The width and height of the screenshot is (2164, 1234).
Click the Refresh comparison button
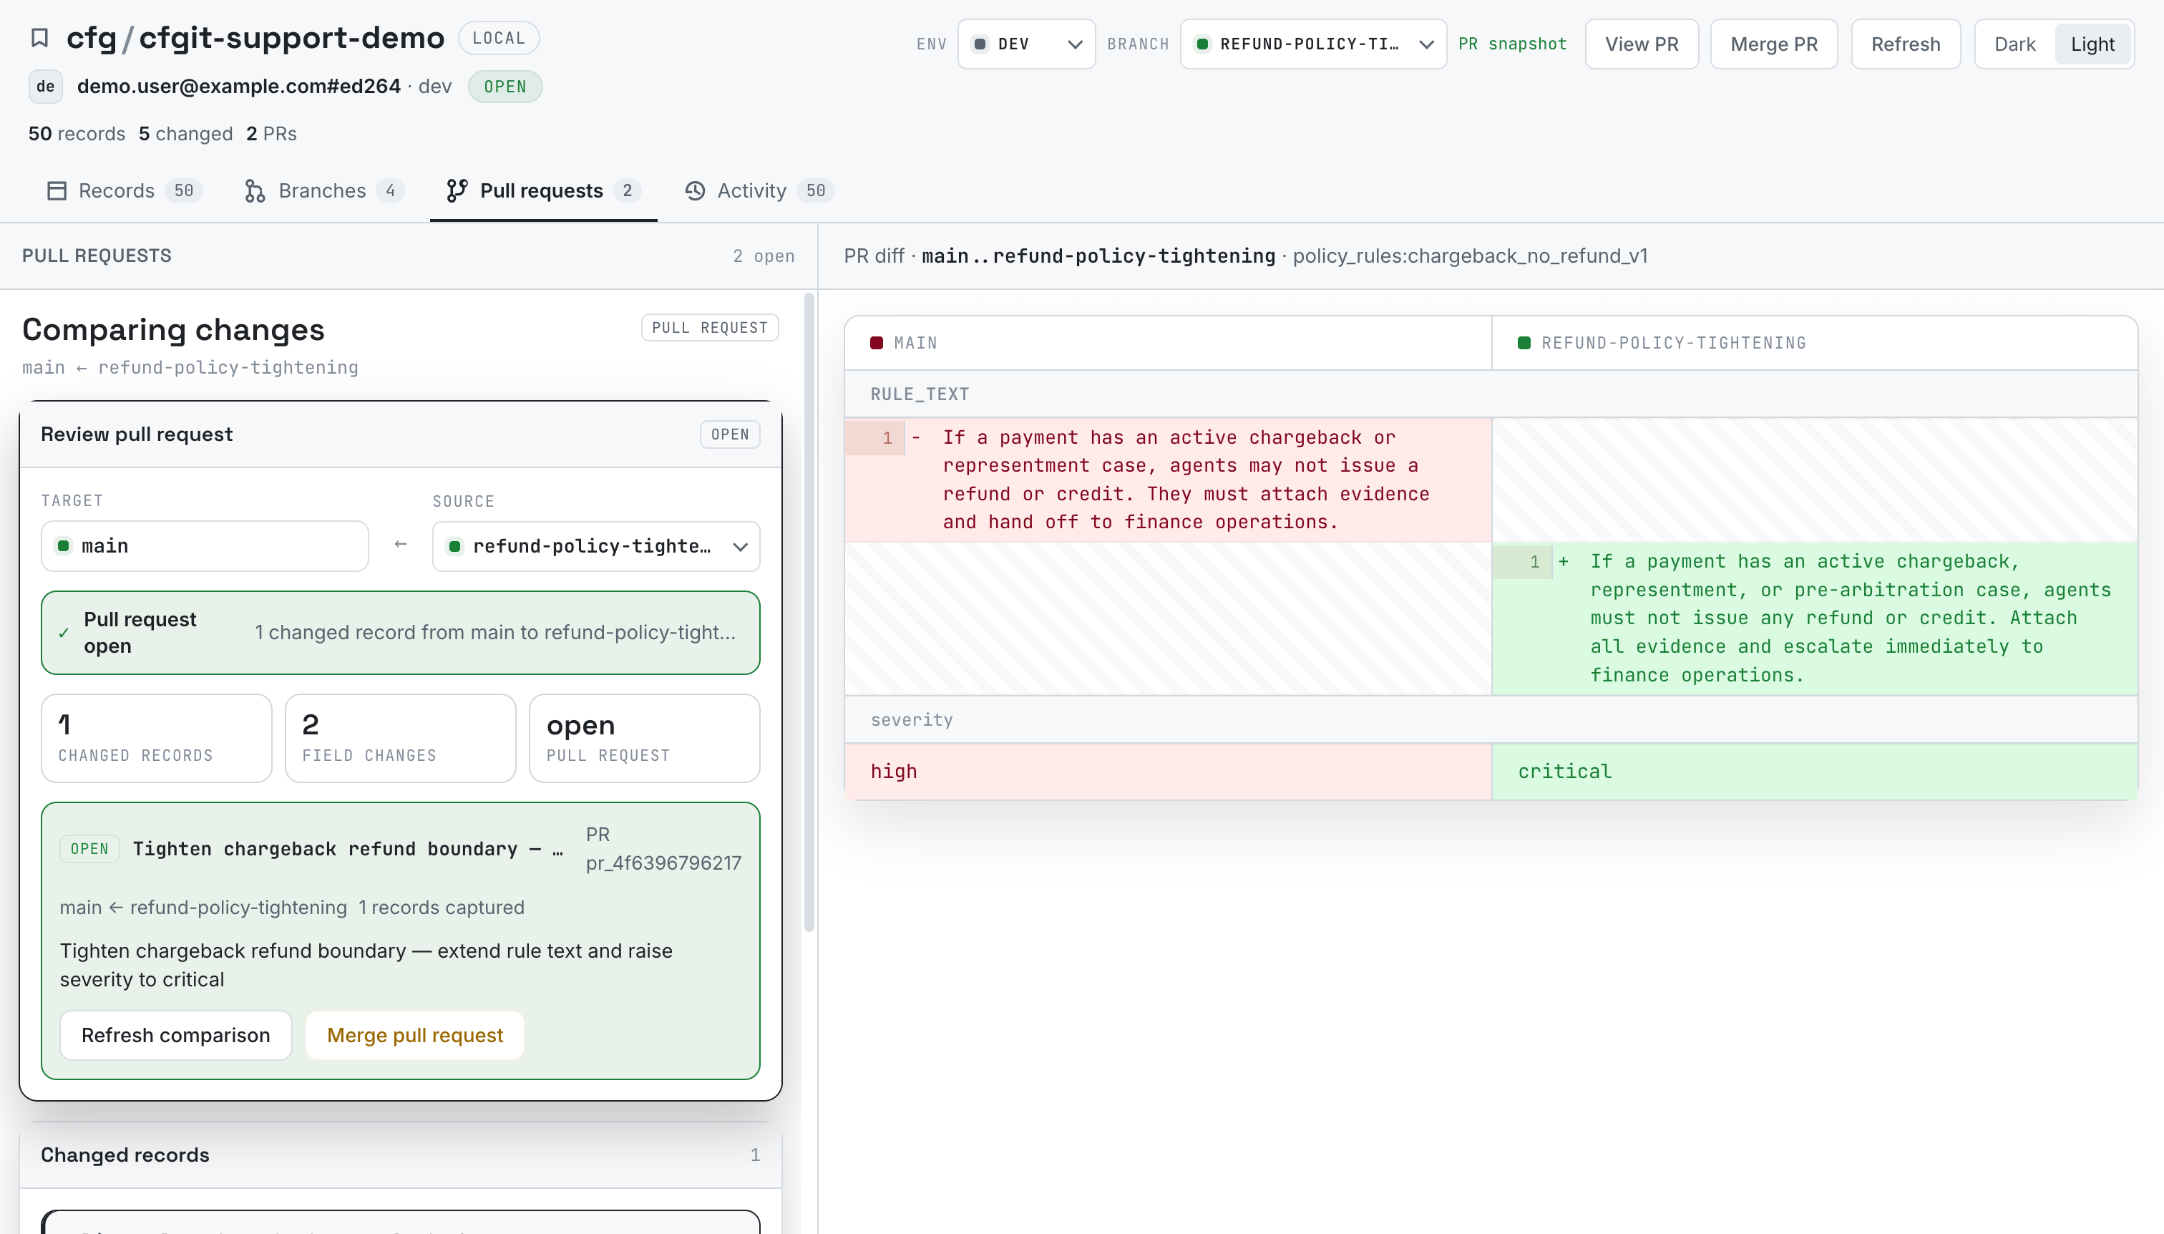pos(175,1035)
